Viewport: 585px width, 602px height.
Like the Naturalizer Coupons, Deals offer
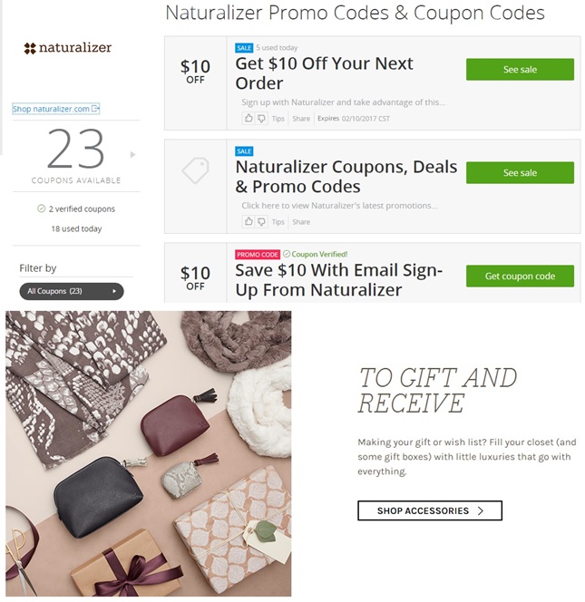coord(249,221)
